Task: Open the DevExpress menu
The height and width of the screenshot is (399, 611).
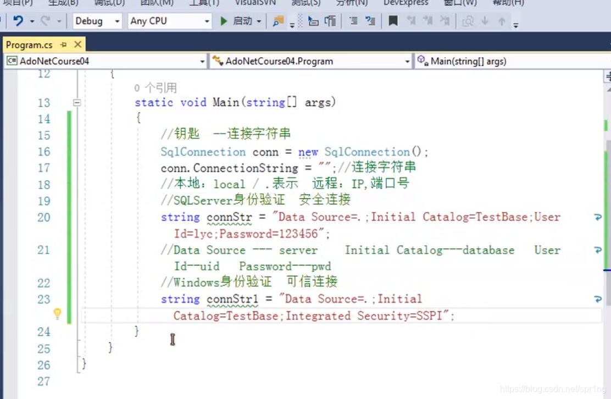Action: tap(406, 3)
